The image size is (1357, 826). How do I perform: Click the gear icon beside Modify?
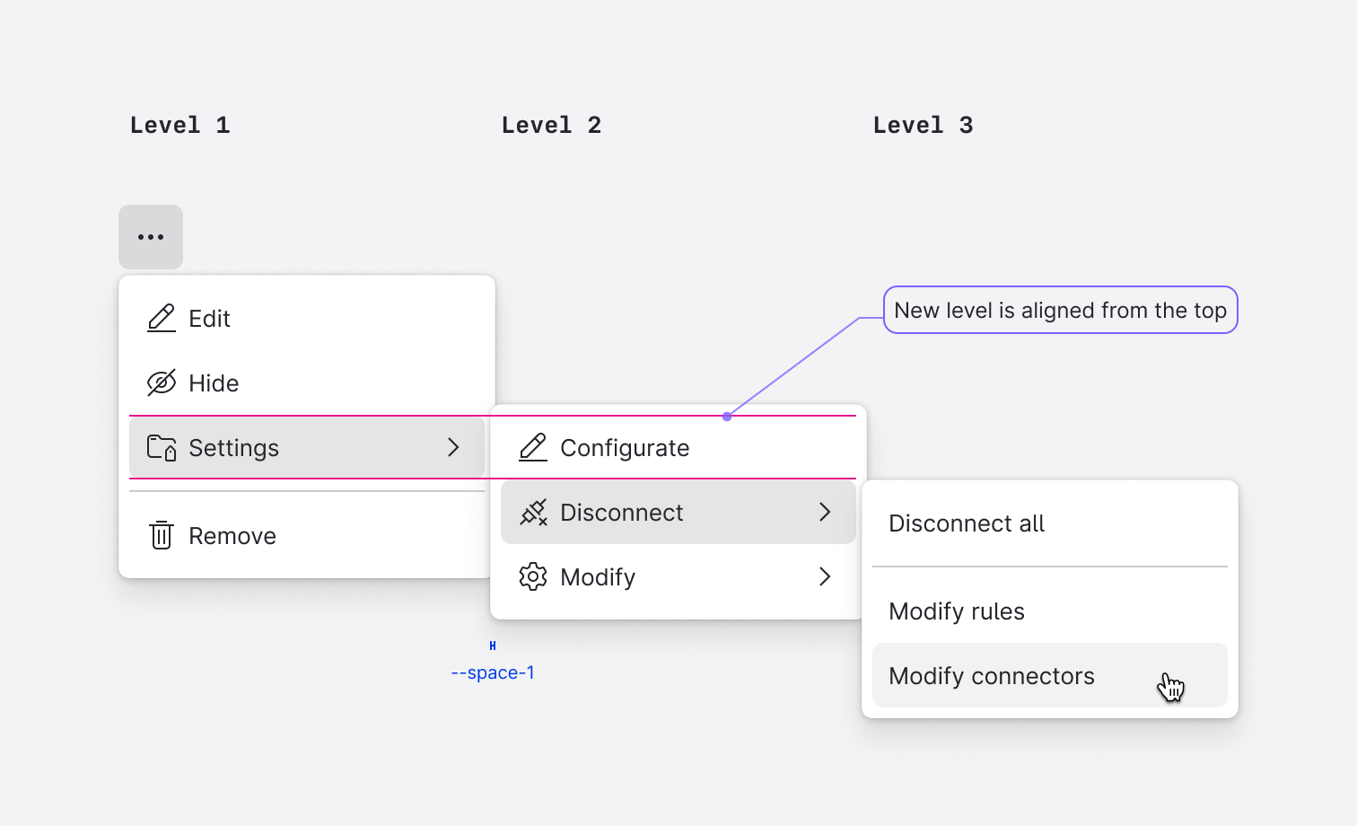pos(533,577)
